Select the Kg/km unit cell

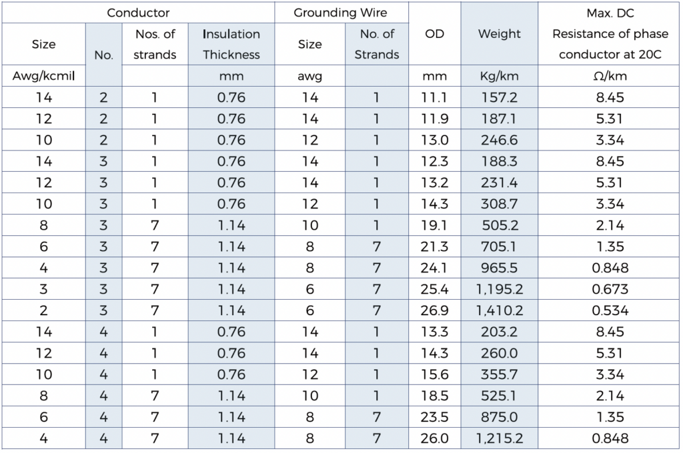point(499,76)
